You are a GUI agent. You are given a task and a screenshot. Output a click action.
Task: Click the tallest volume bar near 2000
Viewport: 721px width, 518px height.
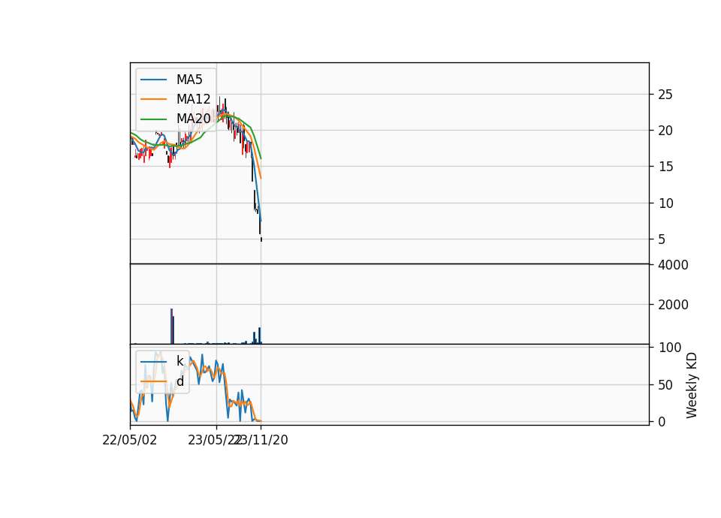[x=171, y=327]
